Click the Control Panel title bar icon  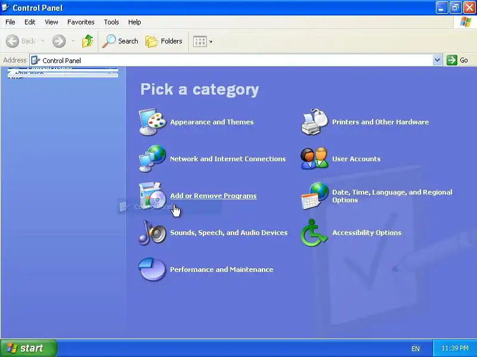coord(5,7)
